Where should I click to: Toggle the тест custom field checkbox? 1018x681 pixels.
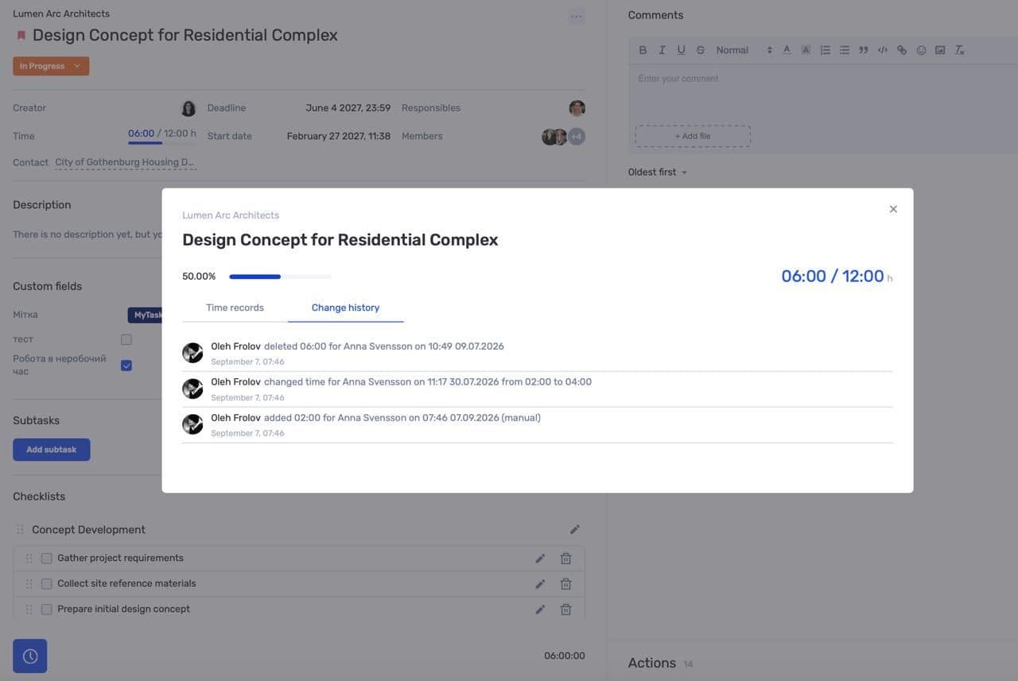point(126,339)
